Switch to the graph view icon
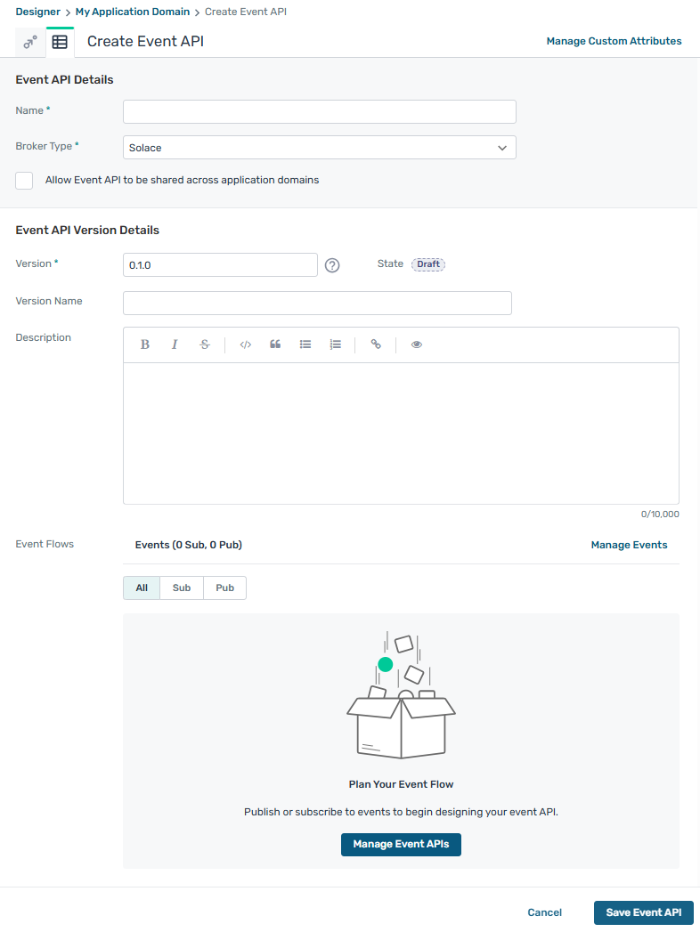 point(30,42)
